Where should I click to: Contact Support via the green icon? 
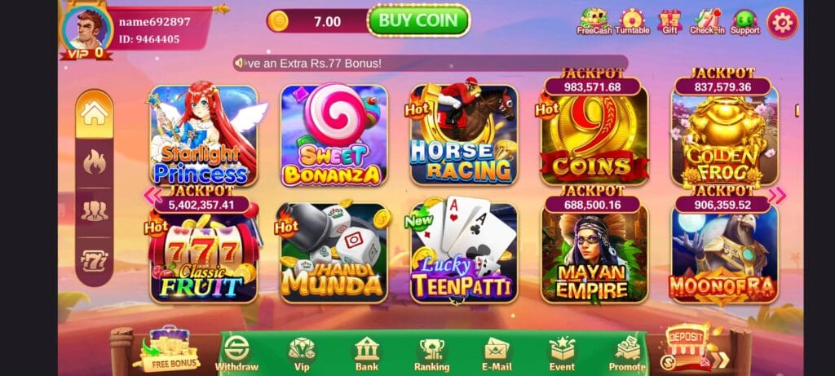[744, 22]
